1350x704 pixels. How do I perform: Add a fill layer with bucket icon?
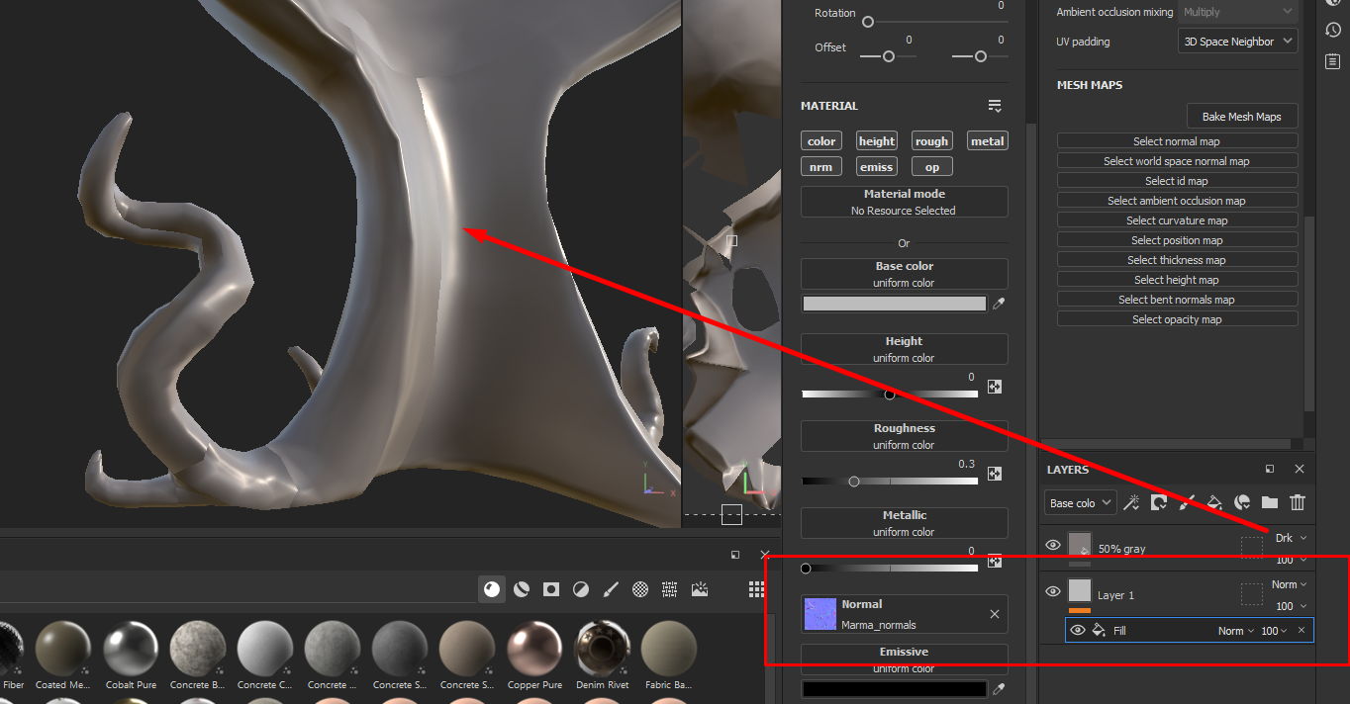coord(1214,502)
